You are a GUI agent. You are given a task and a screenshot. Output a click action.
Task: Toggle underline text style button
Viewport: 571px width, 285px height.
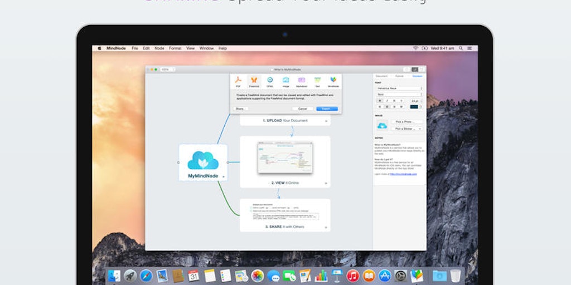(x=394, y=101)
